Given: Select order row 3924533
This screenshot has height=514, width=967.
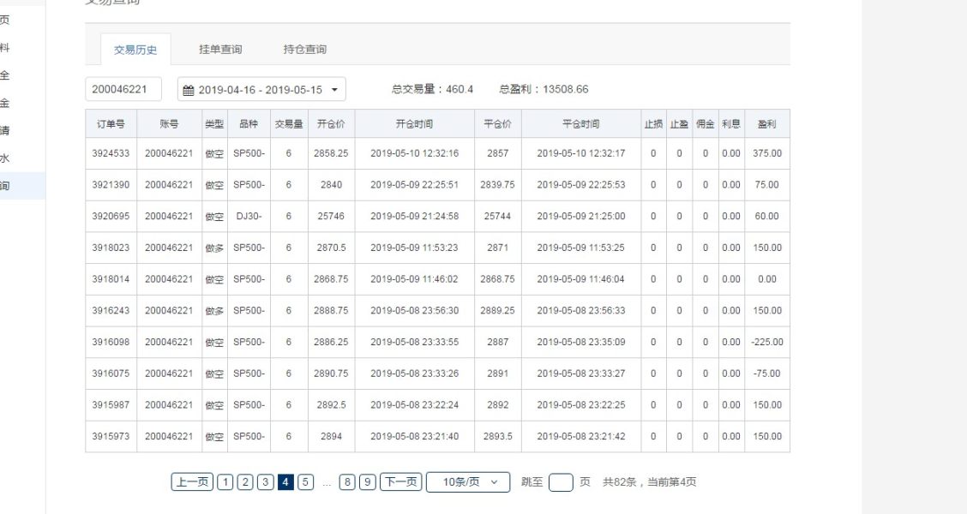Looking at the screenshot, I should coord(111,153).
